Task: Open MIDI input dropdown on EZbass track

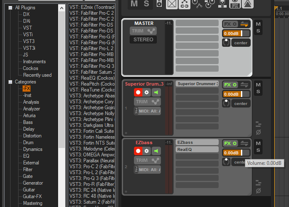Action: point(150,170)
